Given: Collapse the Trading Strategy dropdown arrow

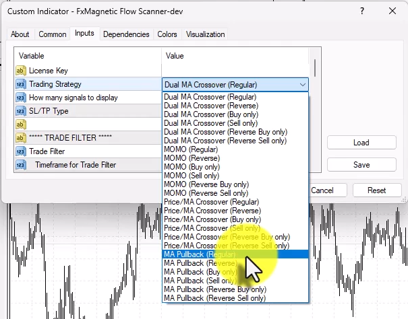Looking at the screenshot, I should (302, 85).
